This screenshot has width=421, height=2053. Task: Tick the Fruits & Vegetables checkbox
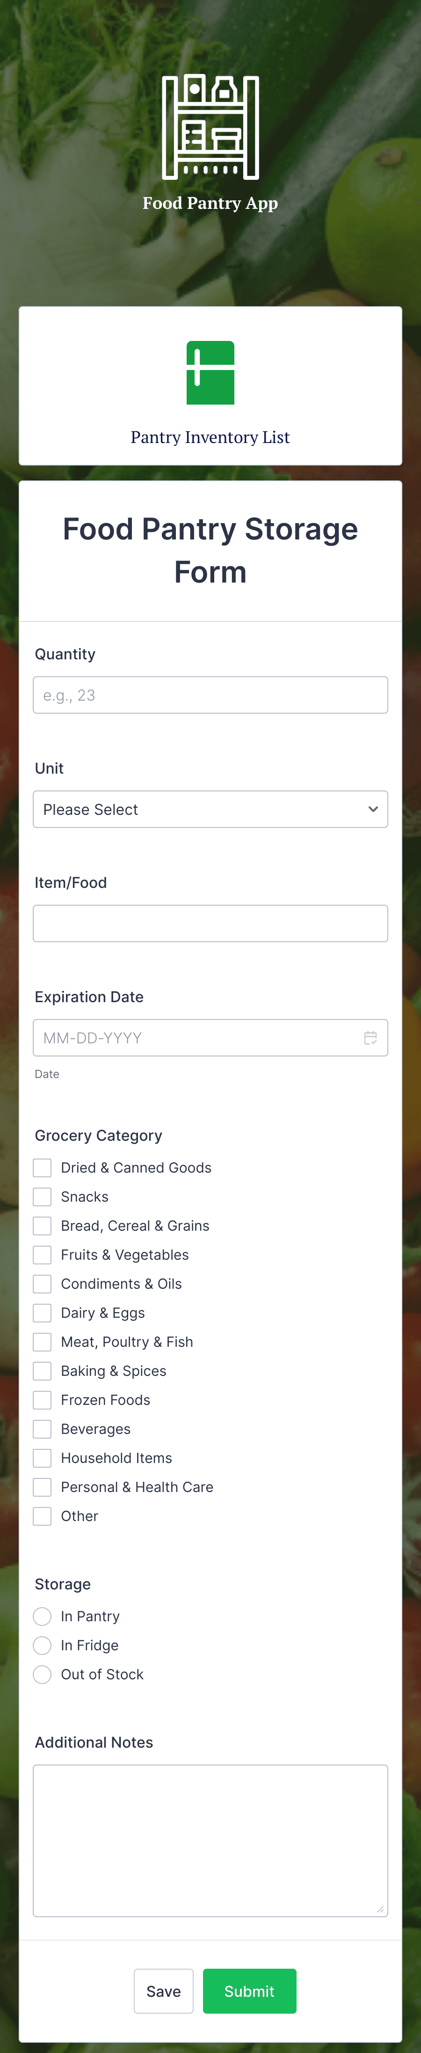click(x=42, y=1255)
